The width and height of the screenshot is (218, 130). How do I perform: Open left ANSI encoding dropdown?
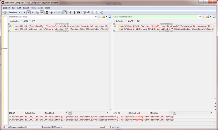(27, 21)
